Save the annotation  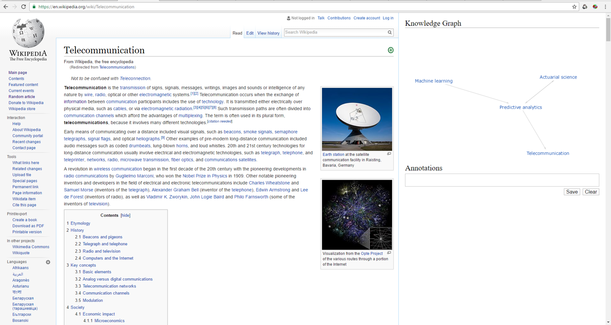pos(572,192)
